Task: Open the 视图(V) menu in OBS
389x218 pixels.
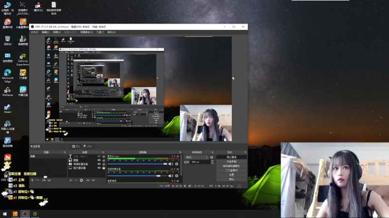Action: click(56, 32)
